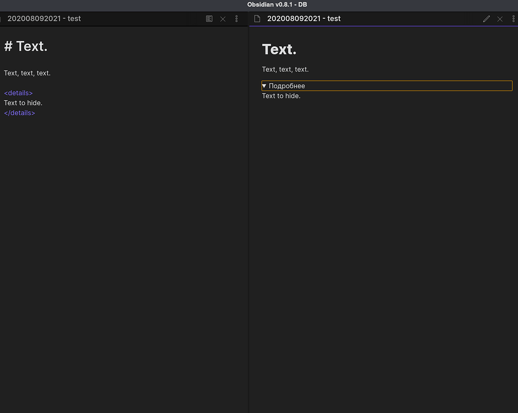The image size is (518, 413).
Task: Click the reading view icon on the left pane header
Action: coord(209,18)
